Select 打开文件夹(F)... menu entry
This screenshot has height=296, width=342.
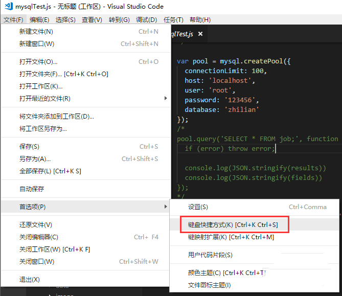click(86, 74)
